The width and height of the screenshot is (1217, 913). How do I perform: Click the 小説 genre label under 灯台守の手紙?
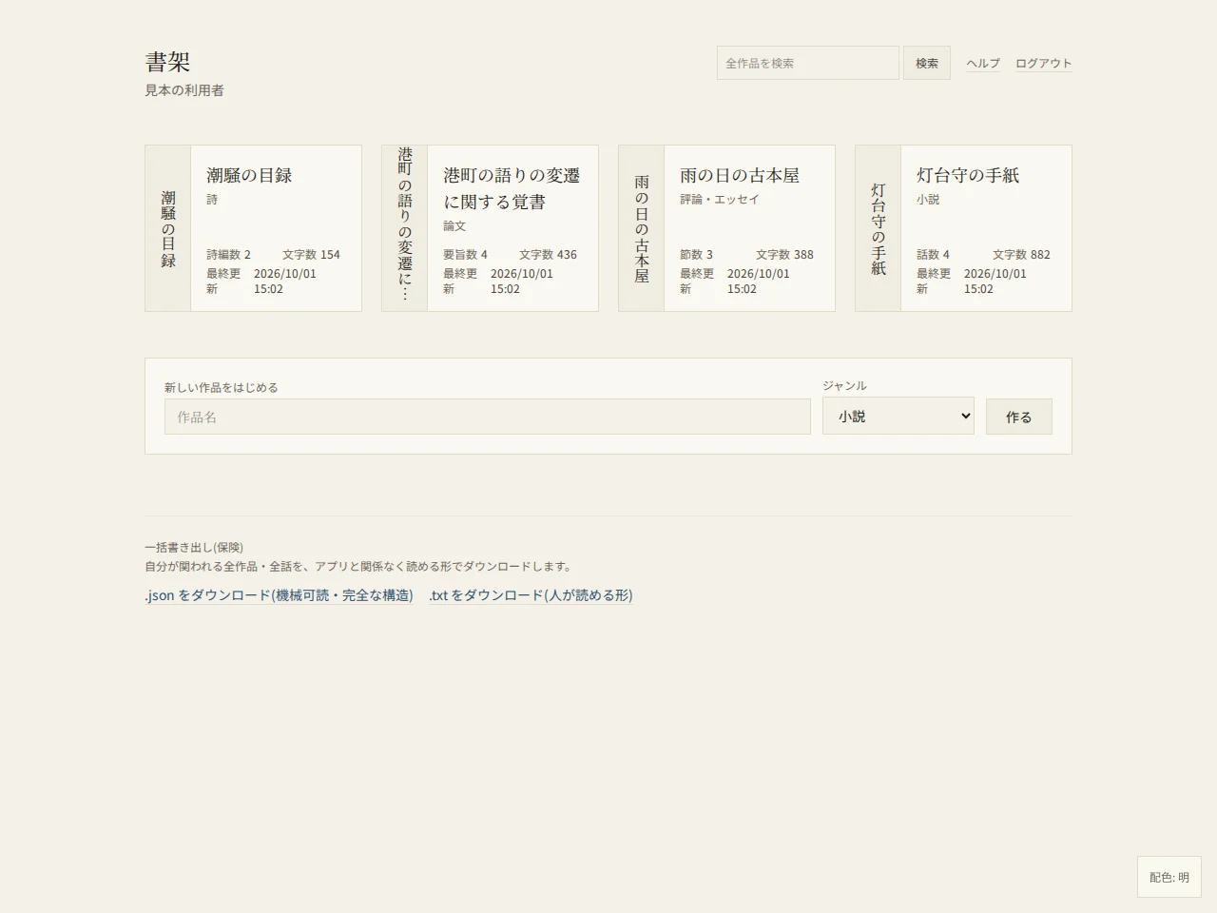(x=928, y=200)
